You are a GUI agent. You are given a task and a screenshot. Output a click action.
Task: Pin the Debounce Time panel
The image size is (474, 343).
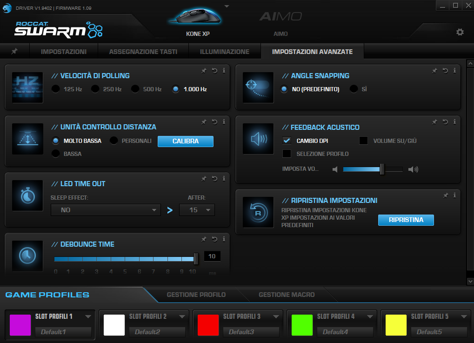coord(204,239)
